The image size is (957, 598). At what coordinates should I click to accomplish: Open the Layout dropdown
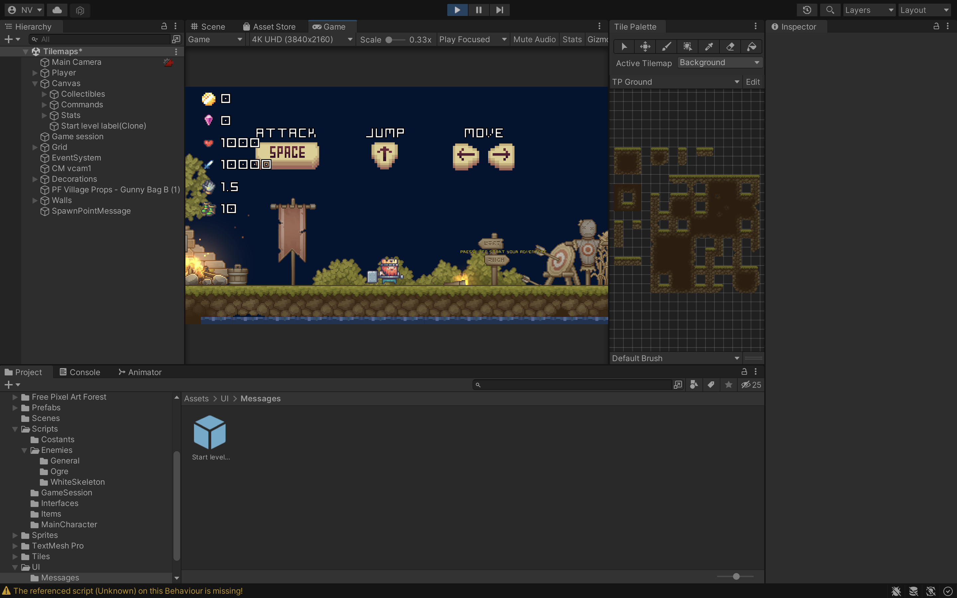pos(924,10)
